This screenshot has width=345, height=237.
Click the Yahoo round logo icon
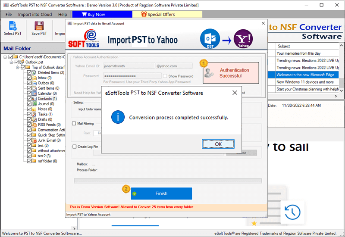pos(243,39)
